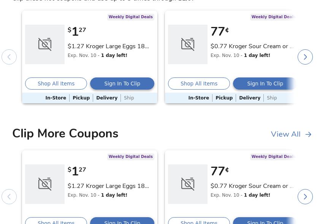The height and width of the screenshot is (224, 325).
Task: Open lower $0.77 Kroger Sour Cream title
Action: pyautogui.click(x=252, y=186)
